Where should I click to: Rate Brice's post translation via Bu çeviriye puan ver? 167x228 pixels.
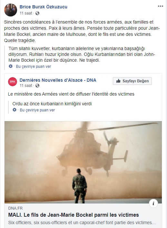coord(34,67)
